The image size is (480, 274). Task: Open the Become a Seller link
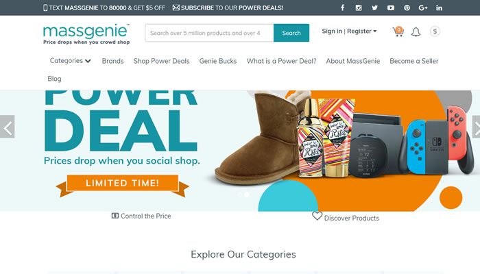414,61
